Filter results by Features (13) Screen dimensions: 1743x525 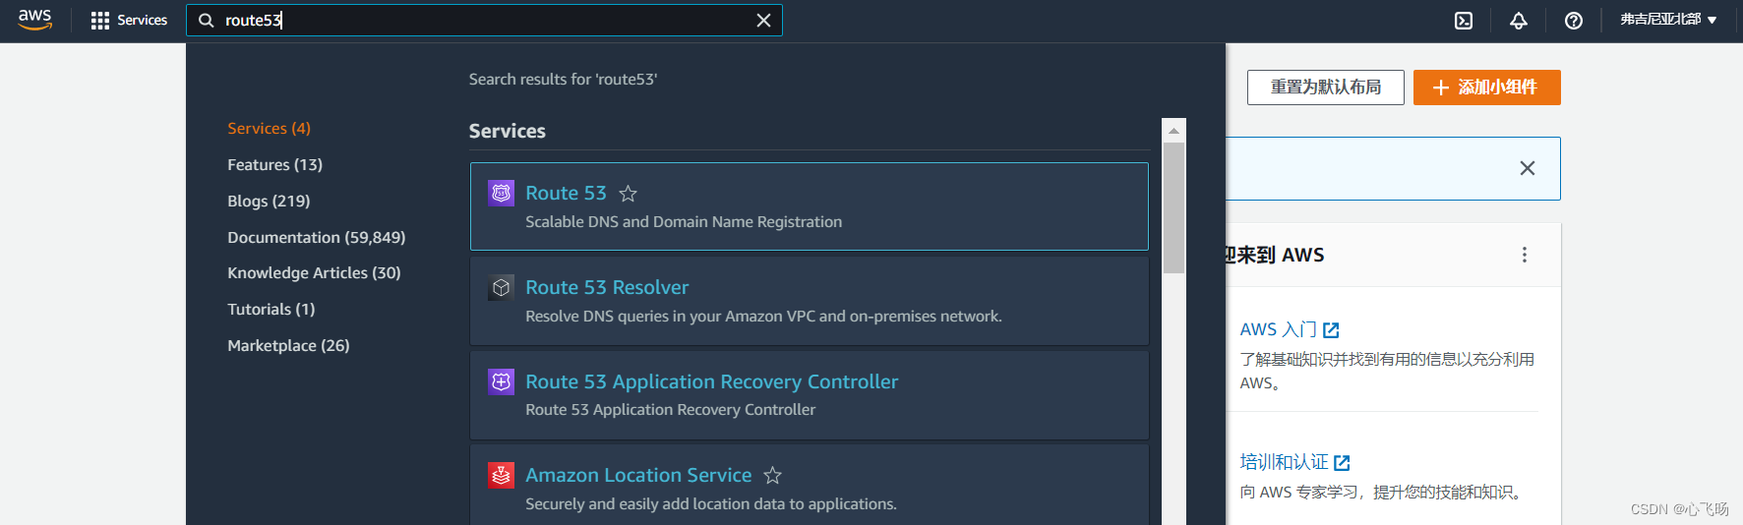tap(274, 165)
